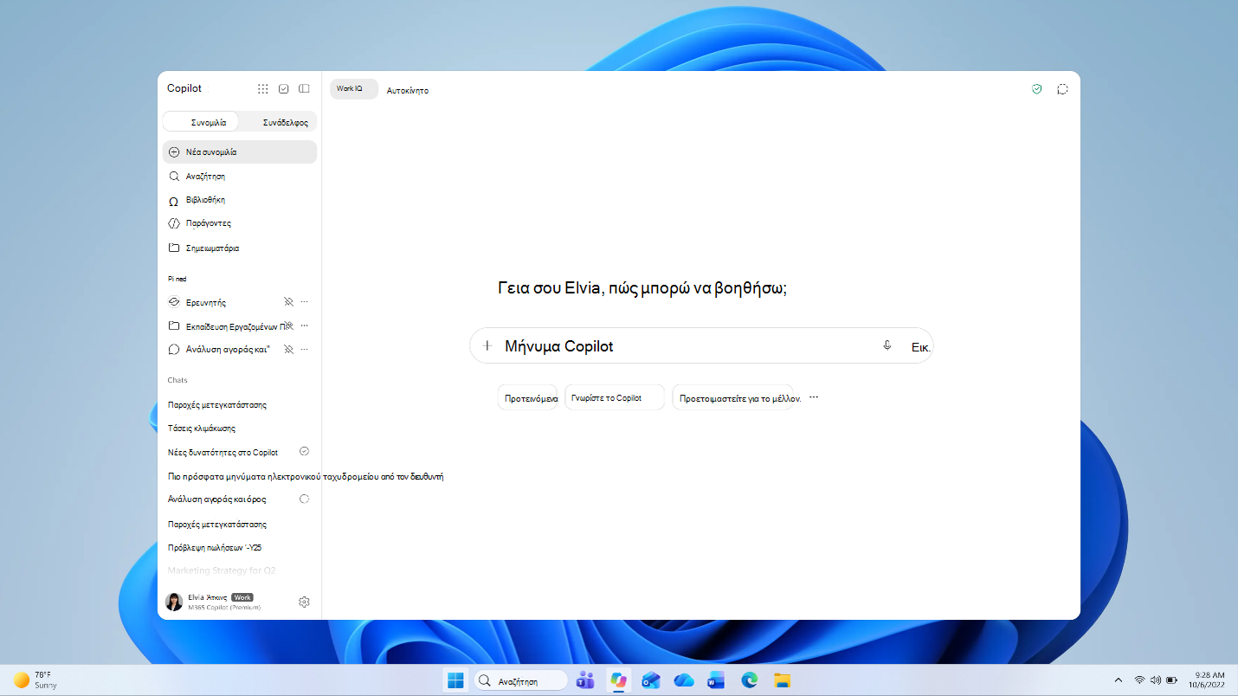This screenshot has height=696, width=1238.
Task: Open the Αυτοκίνητο mode selector
Action: point(408,90)
